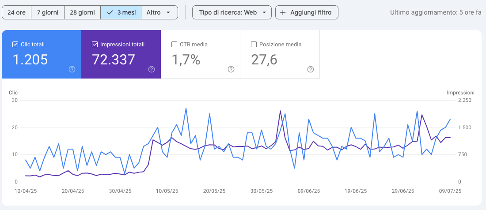486x210 pixels.
Task: Click the arrow next to Altro
Action: (168, 13)
